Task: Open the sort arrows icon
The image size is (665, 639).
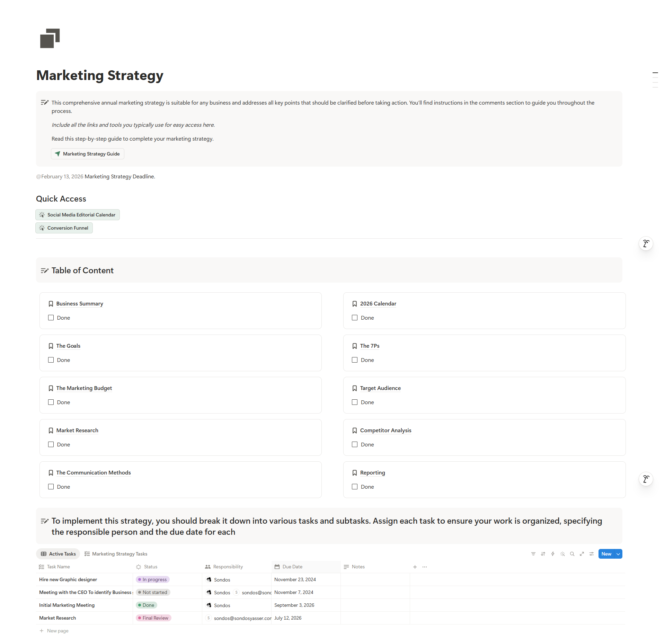Action: pyautogui.click(x=543, y=554)
